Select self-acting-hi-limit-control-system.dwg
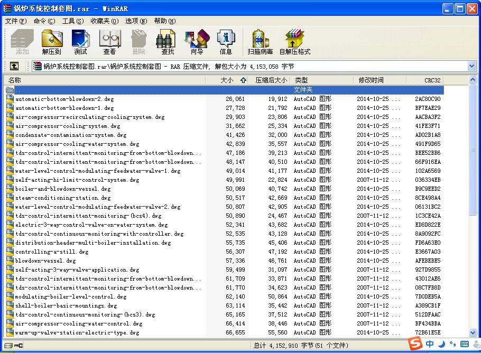Image resolution: width=481 pixels, height=353 pixels. [77, 180]
